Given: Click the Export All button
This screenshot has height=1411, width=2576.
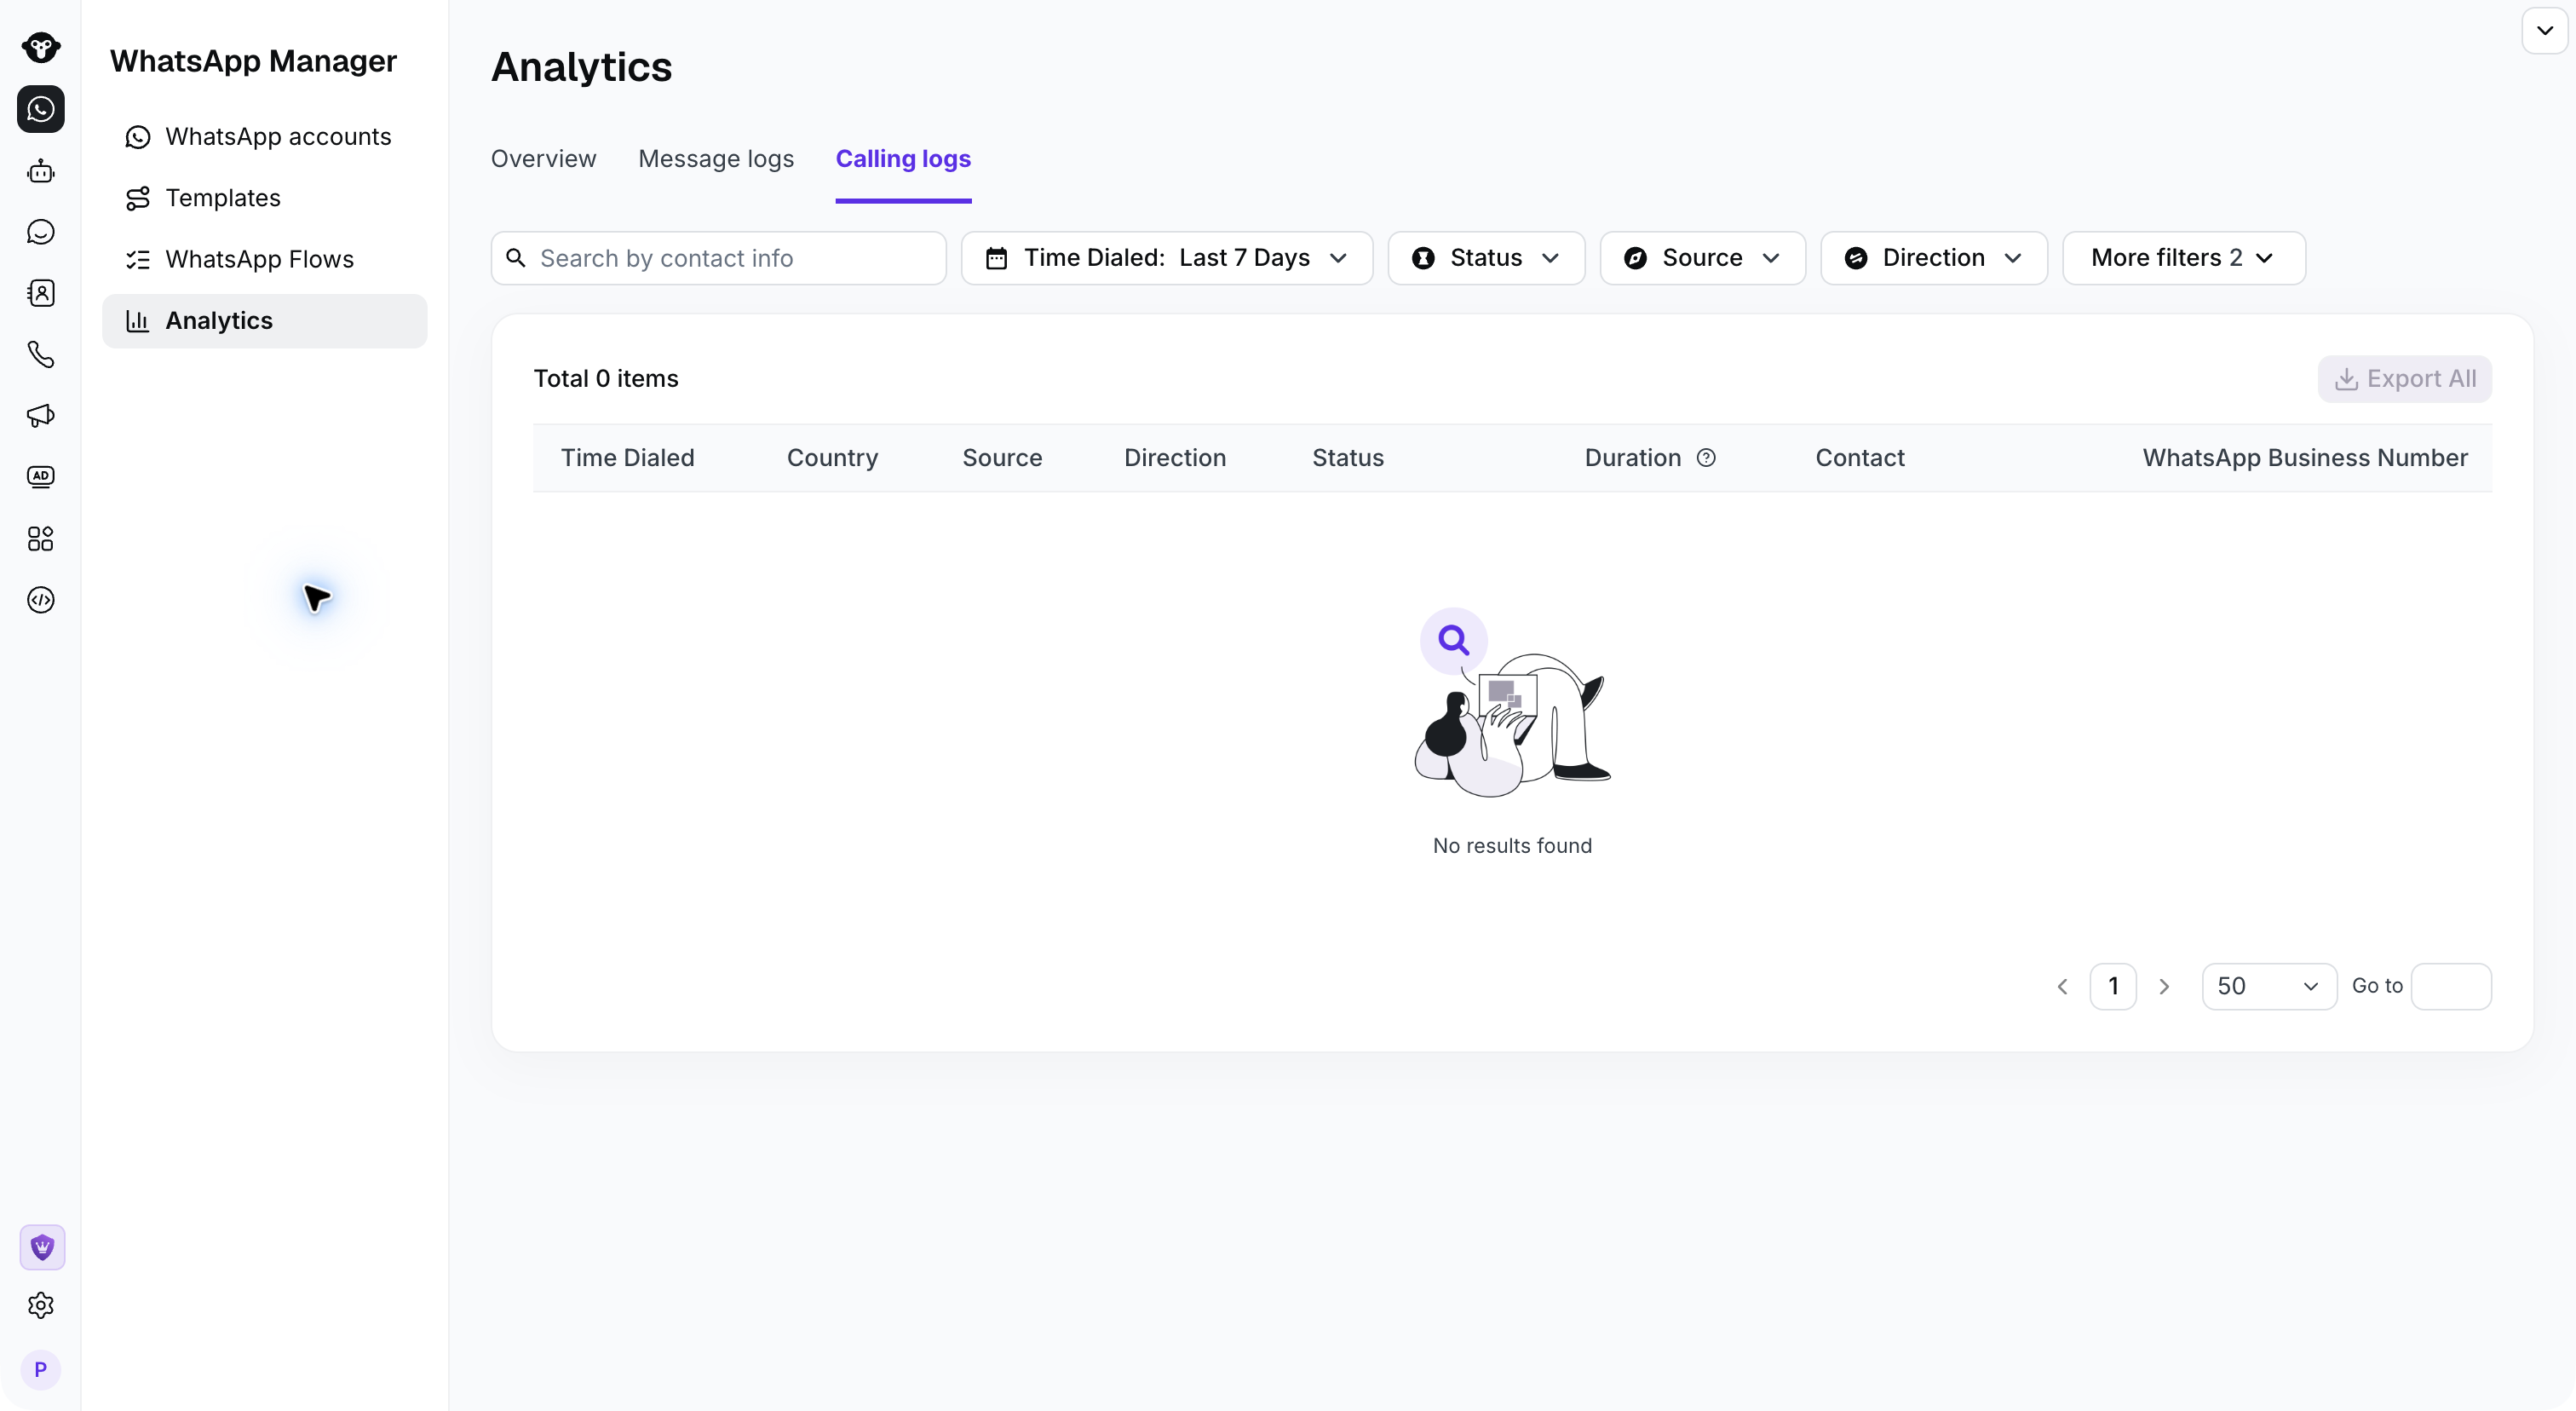Looking at the screenshot, I should click(x=2405, y=379).
